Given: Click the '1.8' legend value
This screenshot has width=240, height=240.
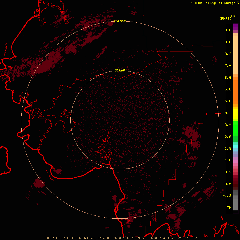Looking at the screenshot, I should point(228,149).
